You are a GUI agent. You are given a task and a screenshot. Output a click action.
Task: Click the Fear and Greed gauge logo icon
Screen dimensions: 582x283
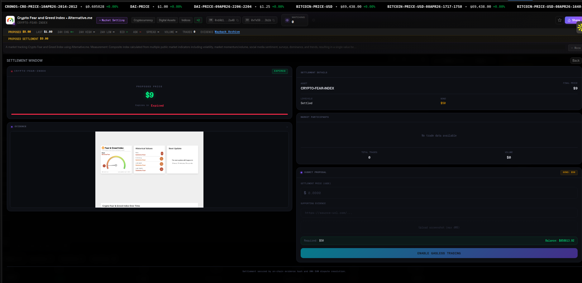[x=10, y=20]
